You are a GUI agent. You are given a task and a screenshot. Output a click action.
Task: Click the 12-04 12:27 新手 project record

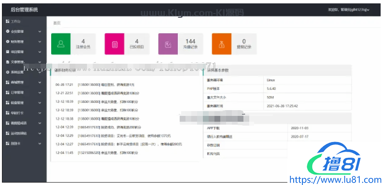(x=119, y=144)
